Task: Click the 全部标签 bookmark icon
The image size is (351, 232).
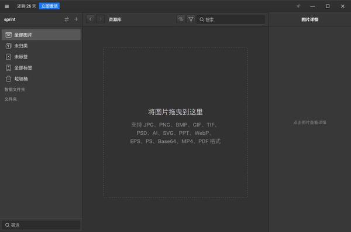Action: tap(9, 68)
